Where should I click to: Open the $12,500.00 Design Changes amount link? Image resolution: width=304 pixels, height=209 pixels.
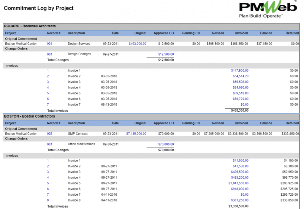[166, 54]
